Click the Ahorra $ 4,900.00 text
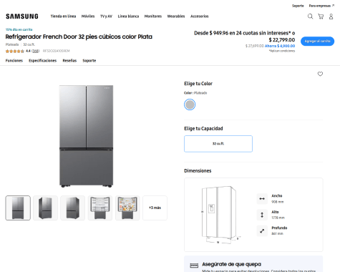This screenshot has width=340, height=272. point(280,46)
